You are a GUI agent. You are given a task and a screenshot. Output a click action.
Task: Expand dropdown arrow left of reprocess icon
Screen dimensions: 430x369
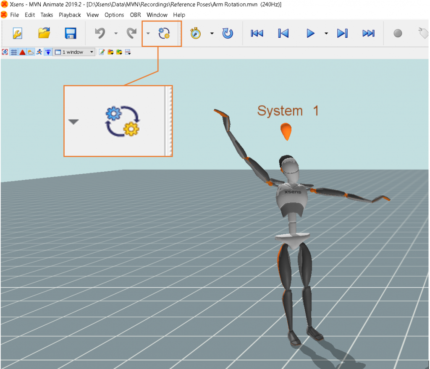tap(148, 34)
